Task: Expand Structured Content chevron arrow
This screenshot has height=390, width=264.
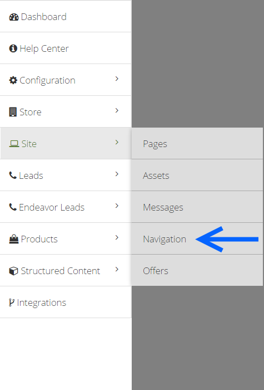Action: coord(117,269)
